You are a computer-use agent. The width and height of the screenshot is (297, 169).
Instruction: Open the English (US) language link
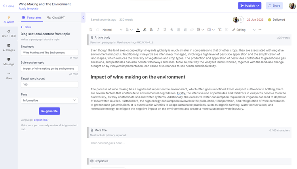41,120
